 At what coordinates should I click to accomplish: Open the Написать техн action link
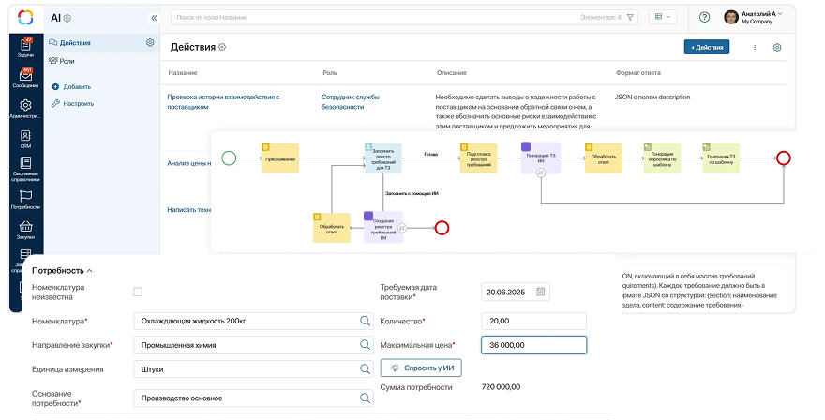pos(188,209)
